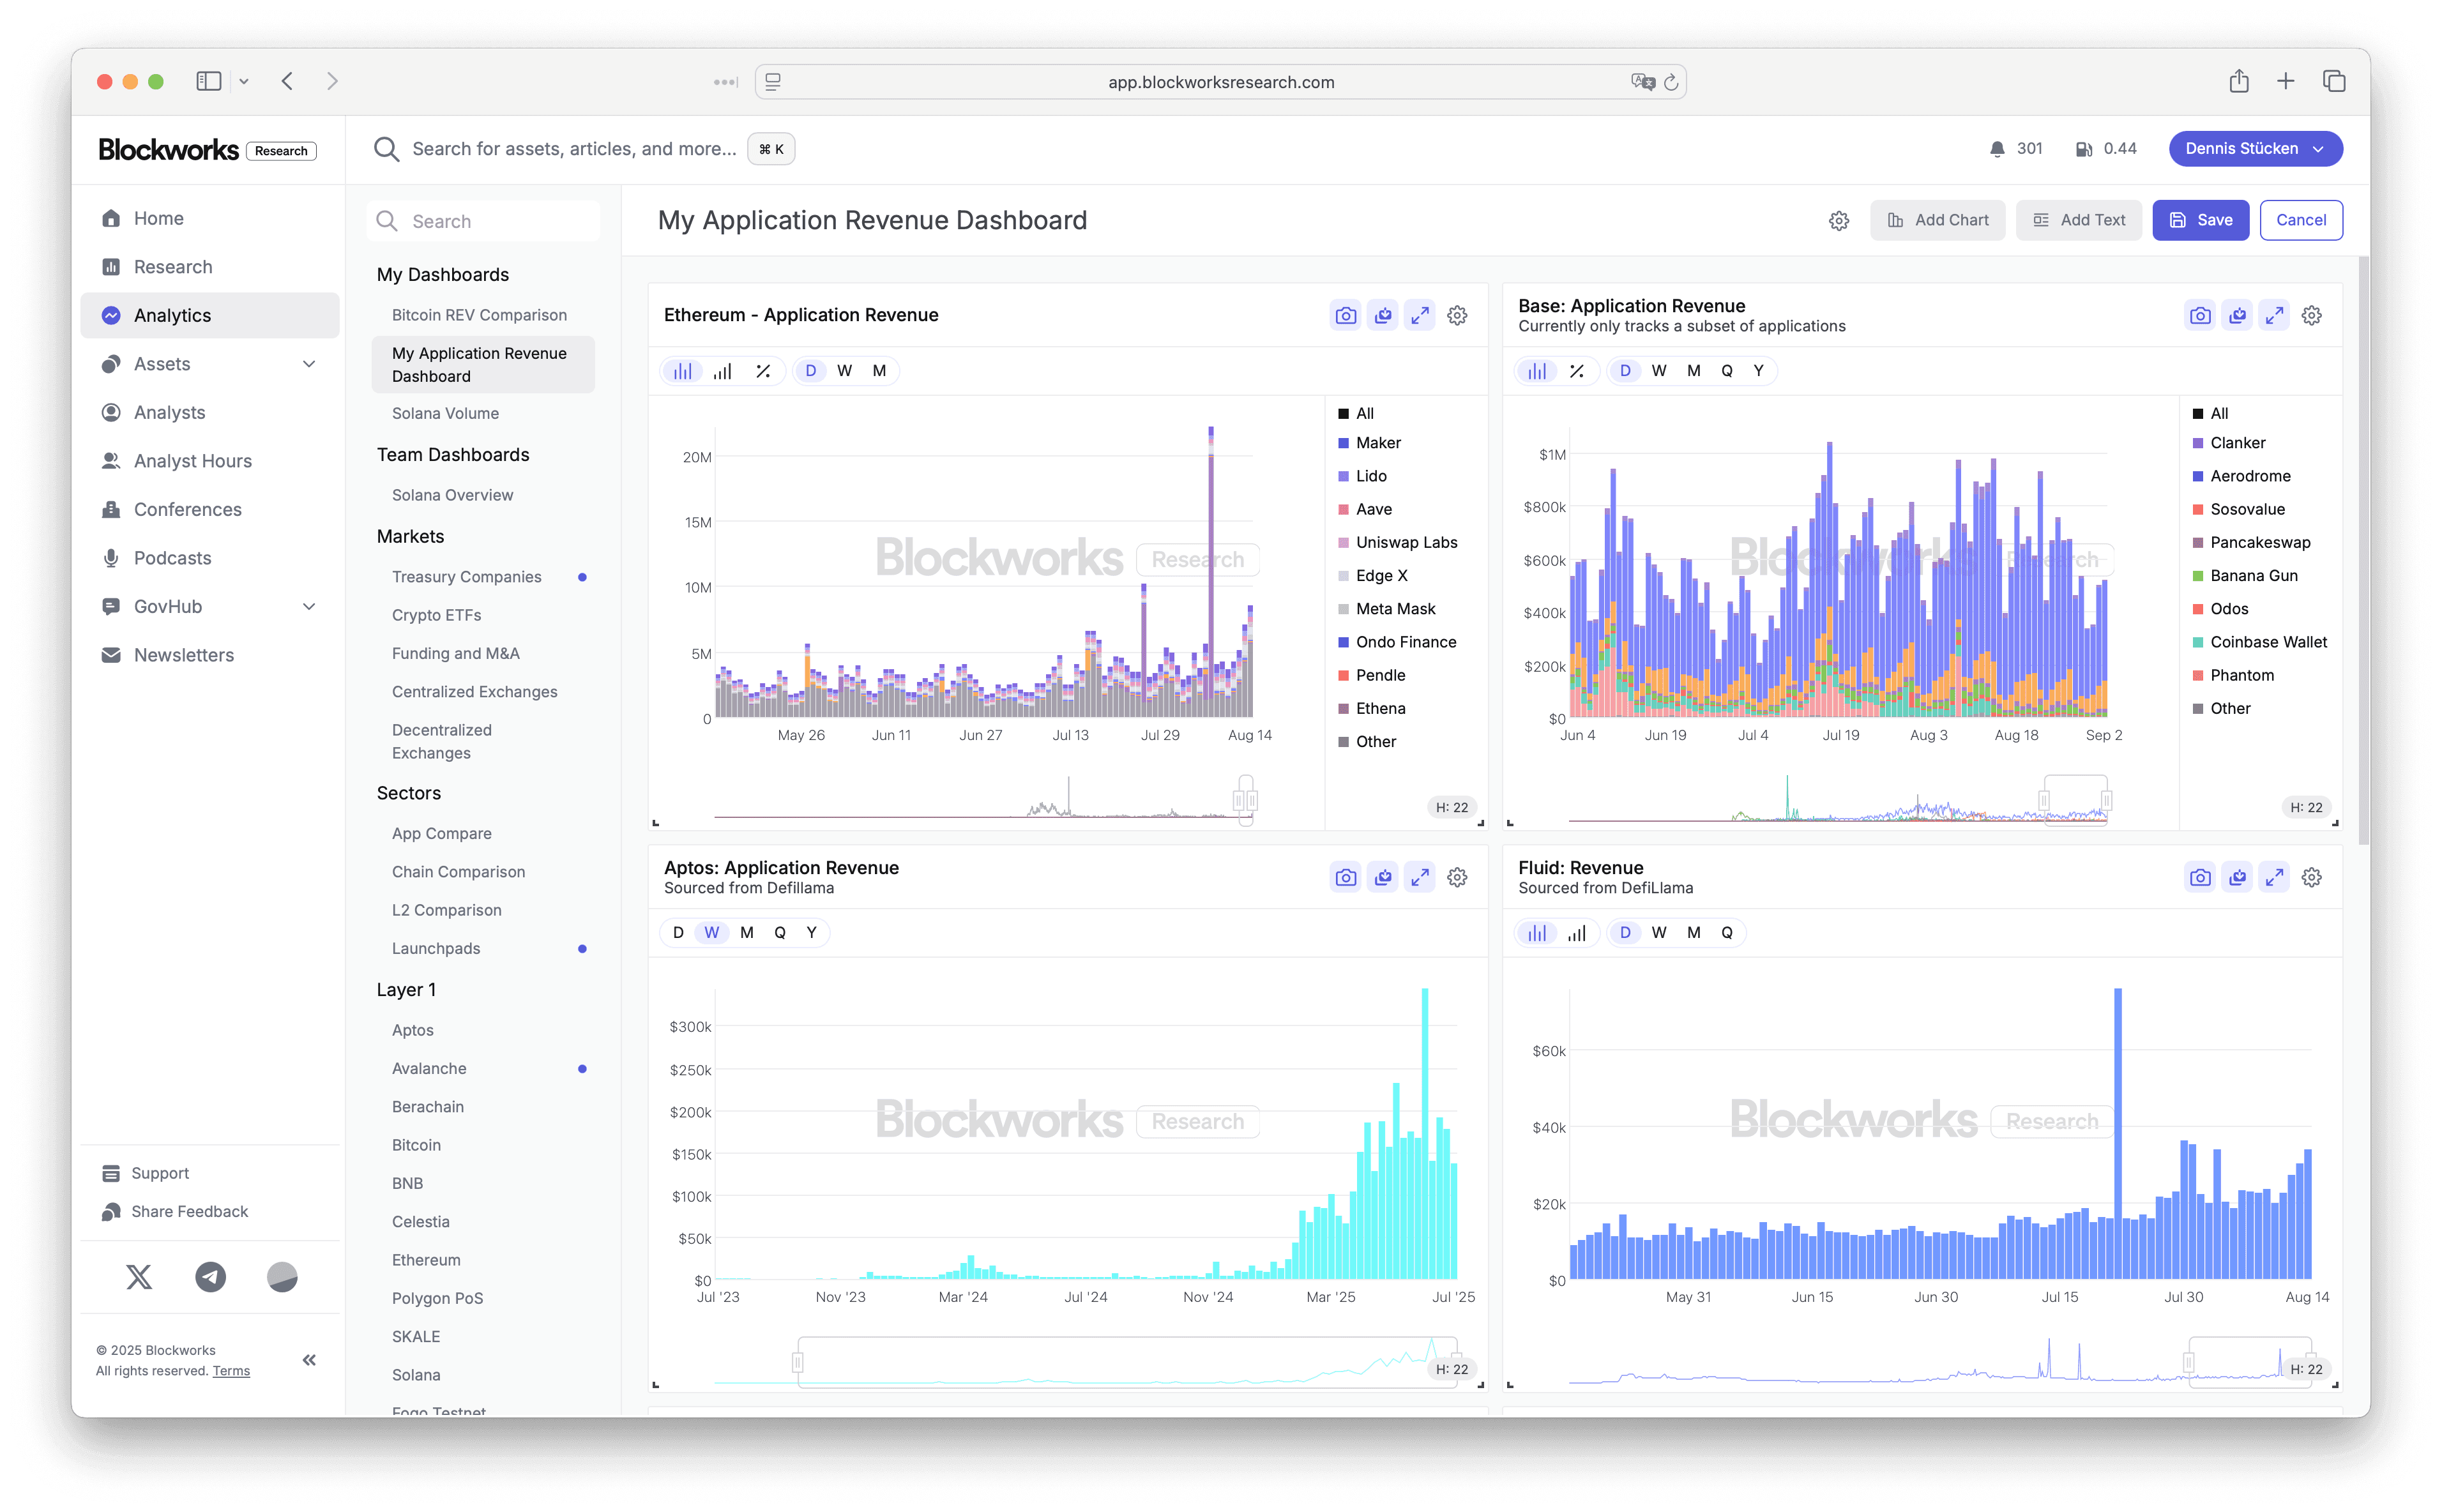2442x1512 pixels.
Task: Download Base Application Revenue chart data
Action: click(2237, 316)
